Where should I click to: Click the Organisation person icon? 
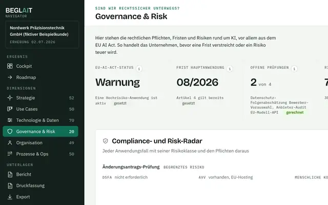[10, 142]
